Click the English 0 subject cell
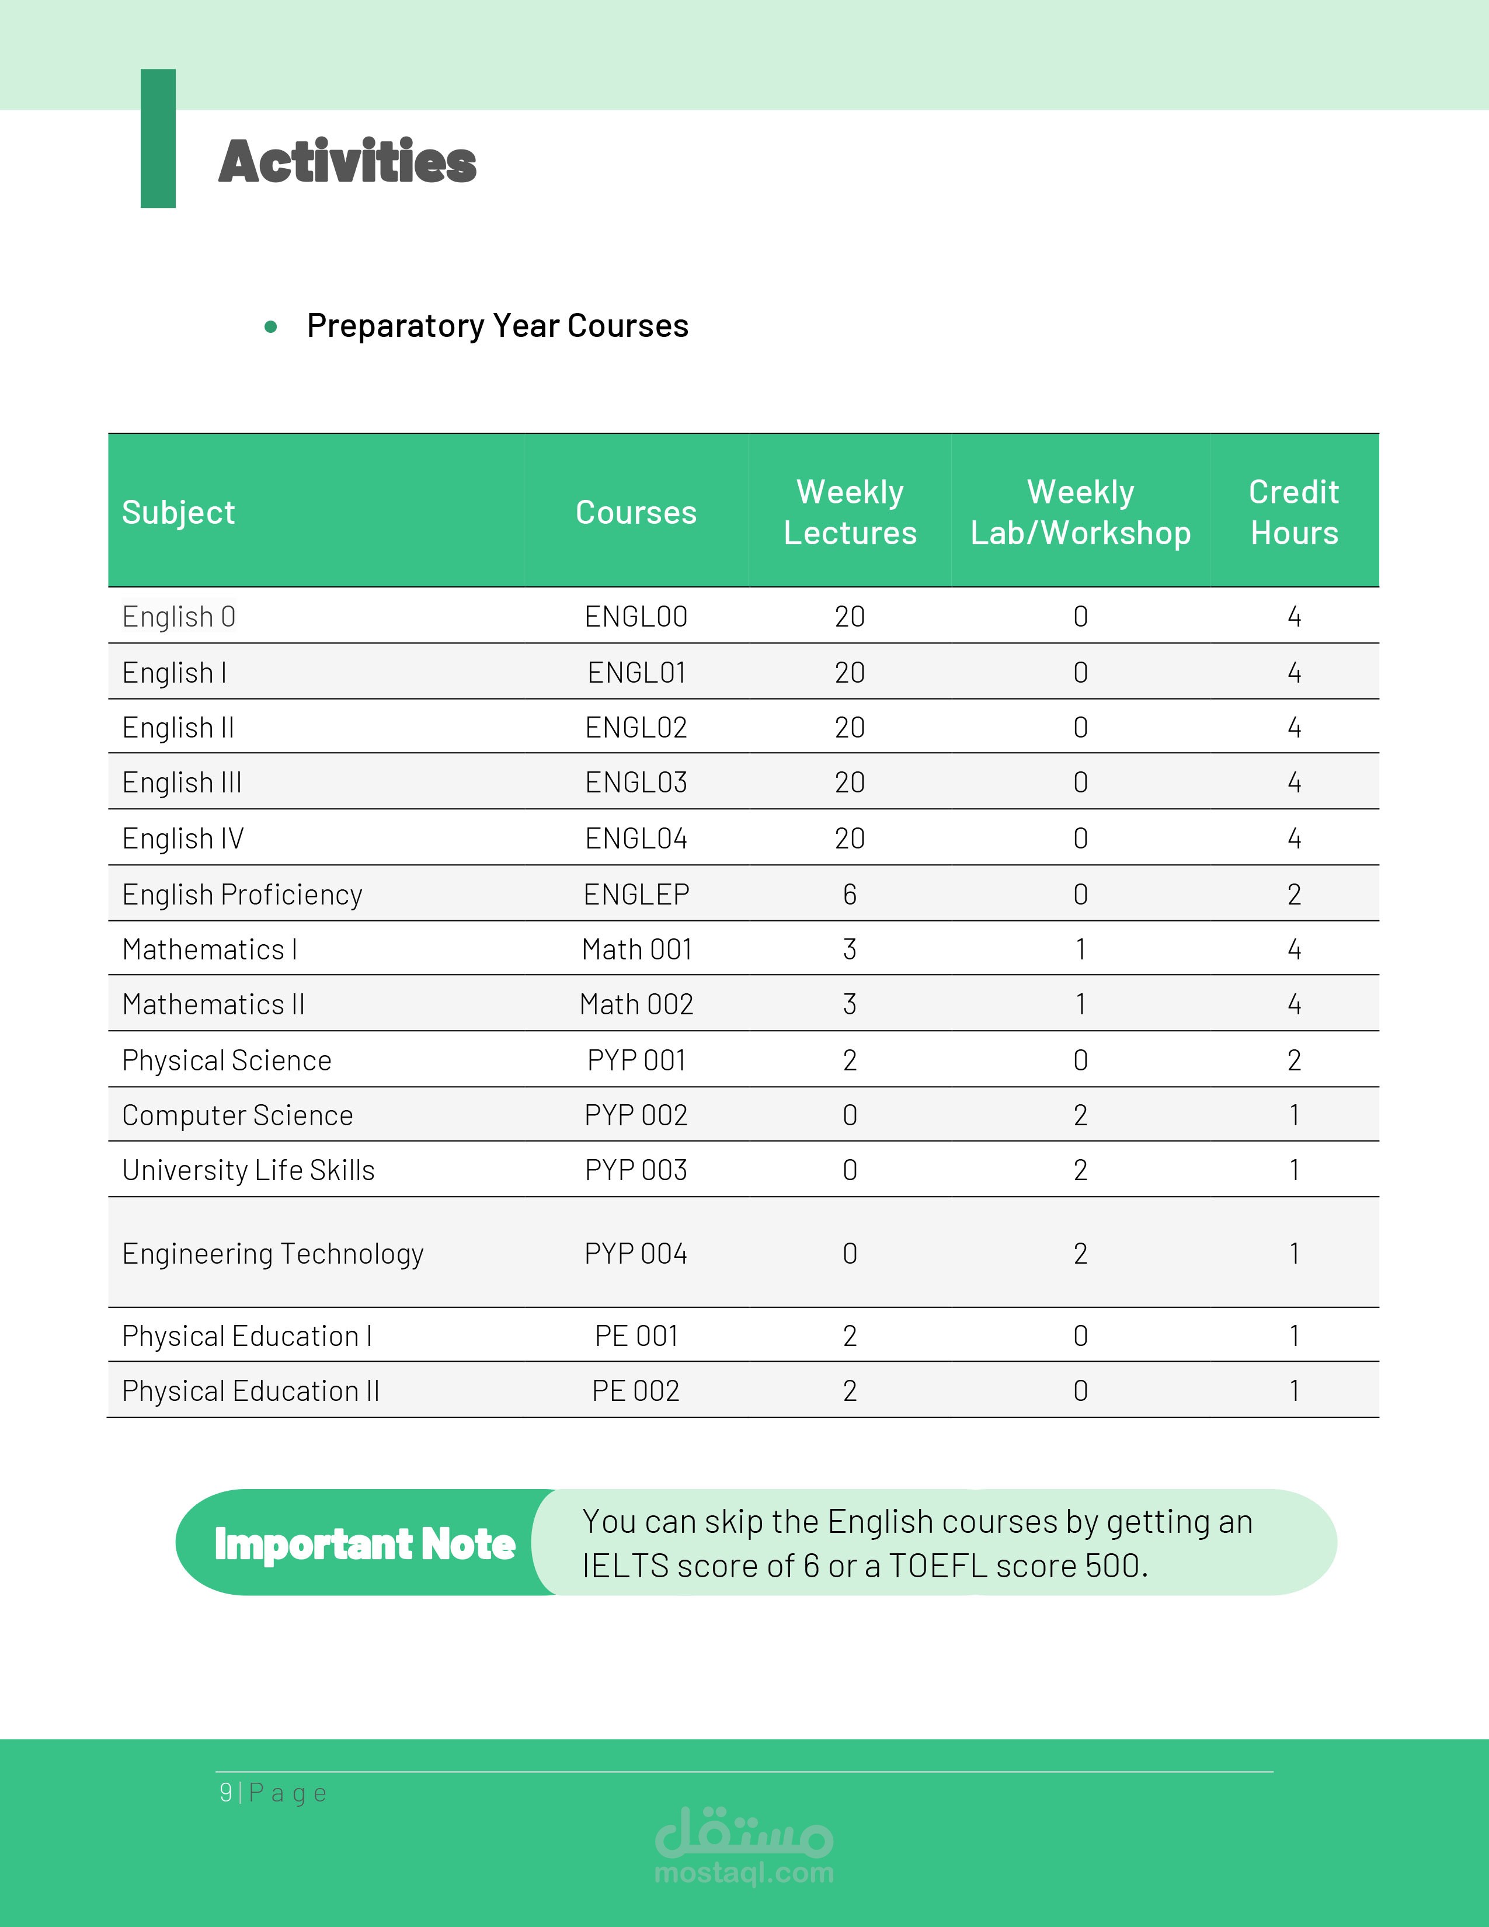Image resolution: width=1489 pixels, height=1927 pixels. point(179,617)
